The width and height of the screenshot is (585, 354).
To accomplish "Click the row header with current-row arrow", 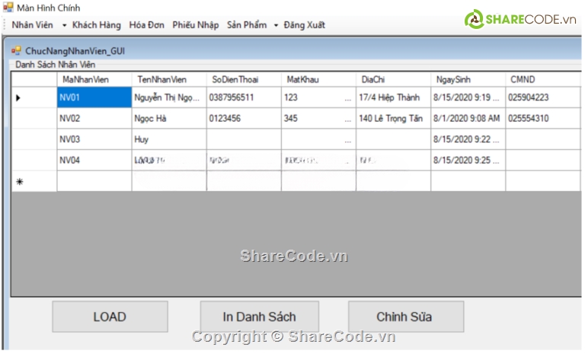I will [x=34, y=97].
